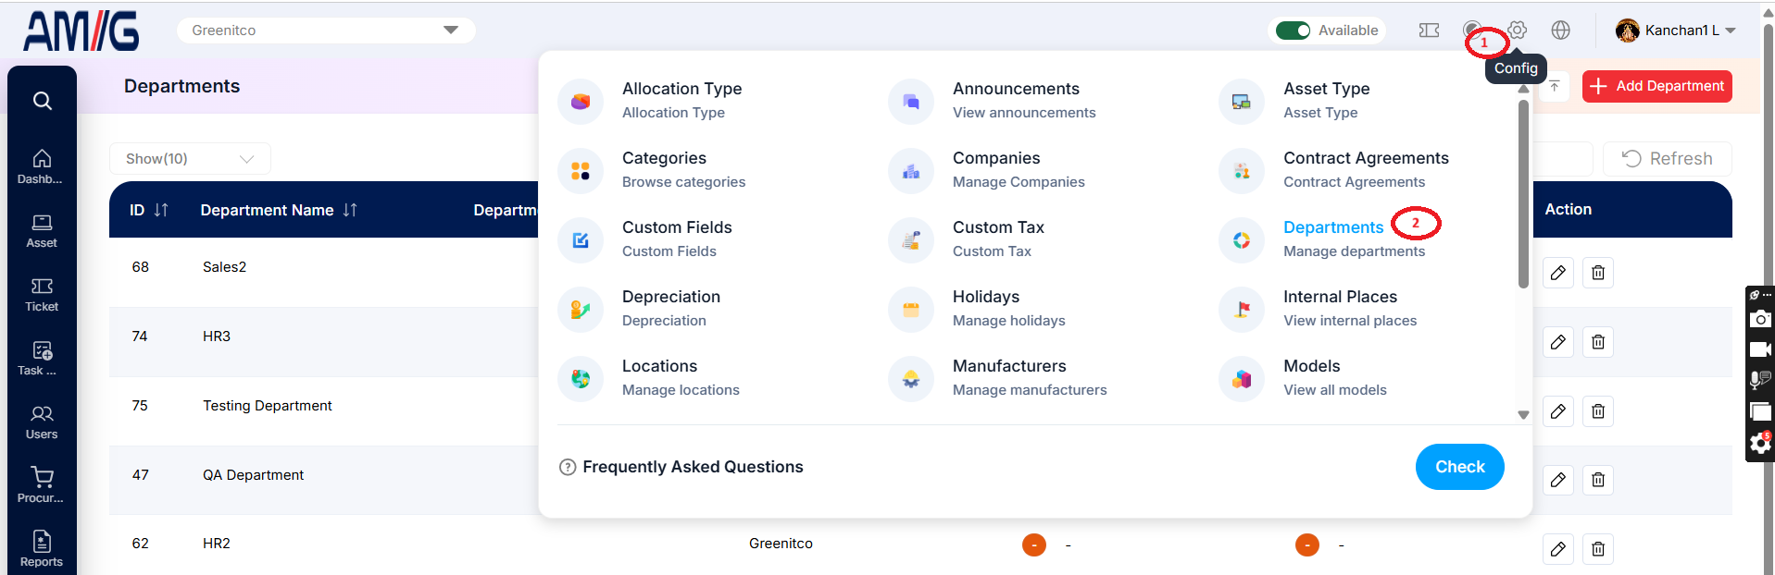Delete the HR3 department row
The image size is (1775, 575).
click(1598, 342)
